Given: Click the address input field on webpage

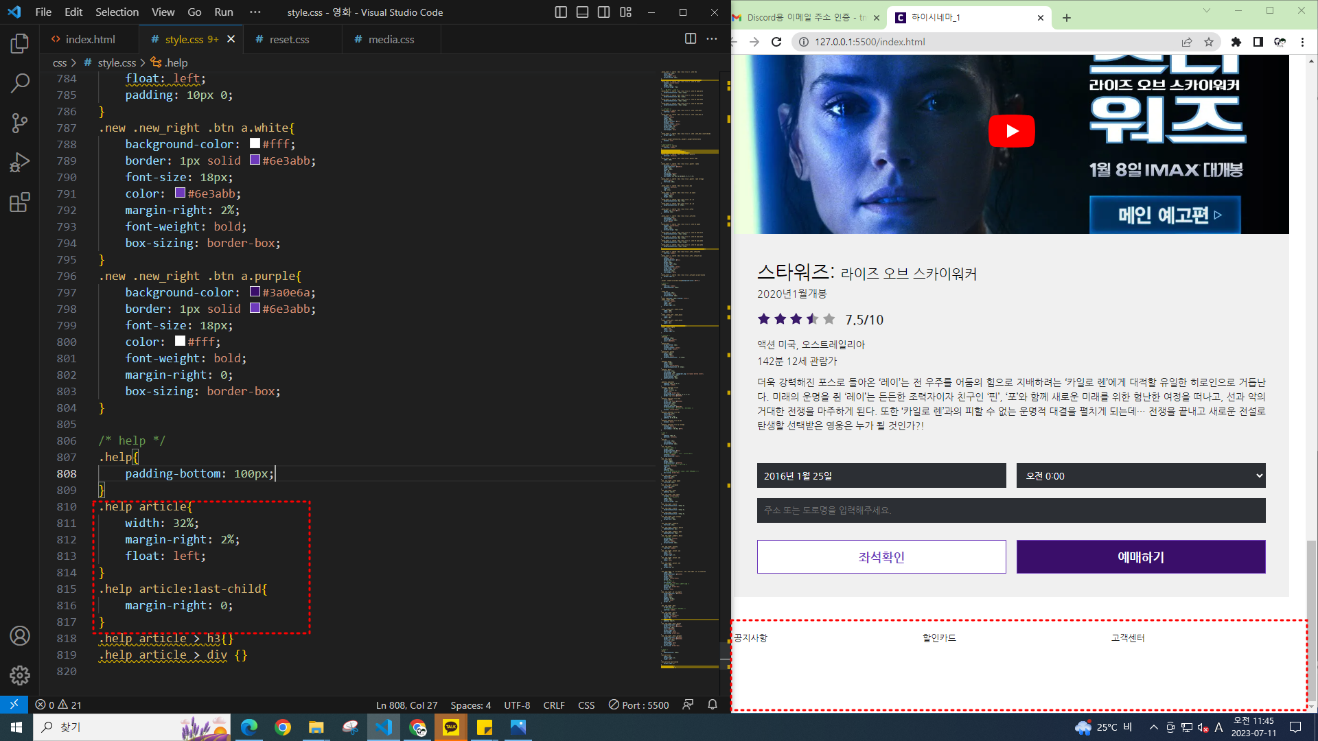Looking at the screenshot, I should click(1010, 510).
